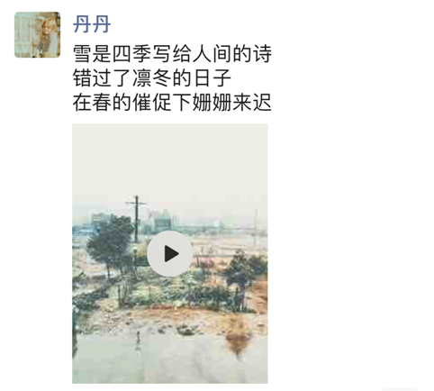Click the word 姗姗来迟 in the last line
Viewport: 434px width, 391px height.
231,102
